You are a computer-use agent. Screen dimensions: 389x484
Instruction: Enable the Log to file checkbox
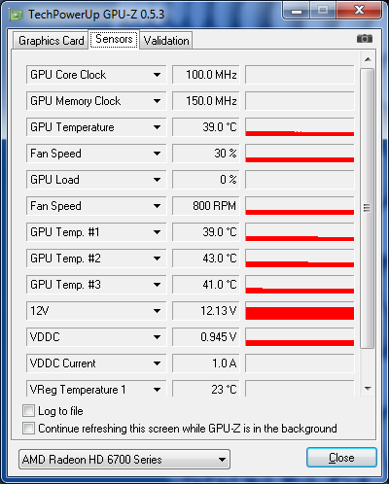[x=28, y=411]
